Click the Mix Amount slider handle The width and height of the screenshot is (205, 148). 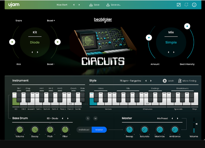(149, 38)
